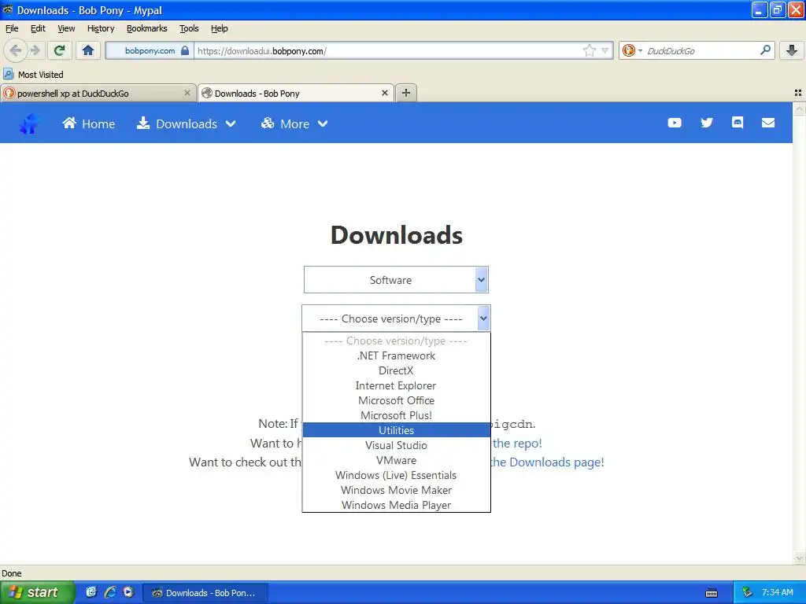Open the Bookmarks menu
This screenshot has height=604, width=806.
click(147, 28)
